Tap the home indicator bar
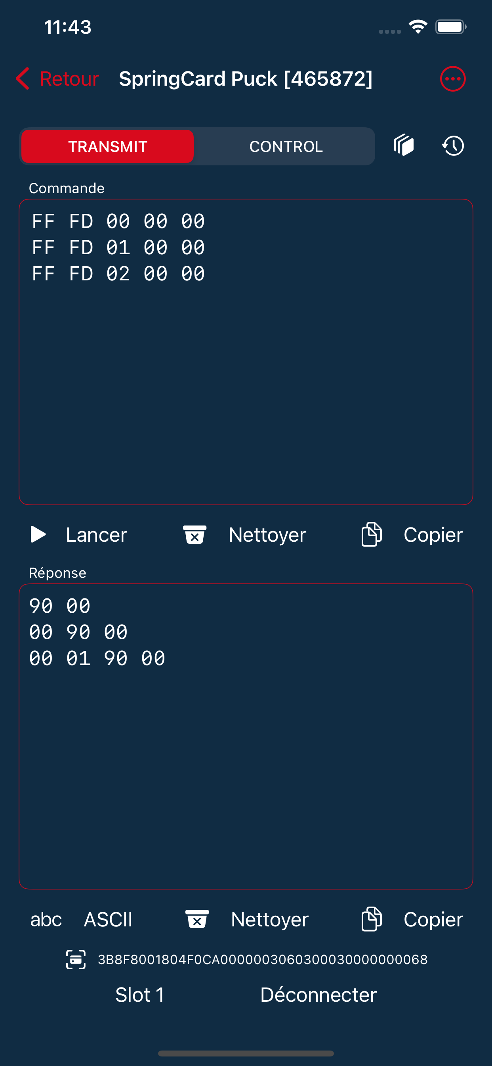This screenshot has height=1066, width=492. 246,1053
